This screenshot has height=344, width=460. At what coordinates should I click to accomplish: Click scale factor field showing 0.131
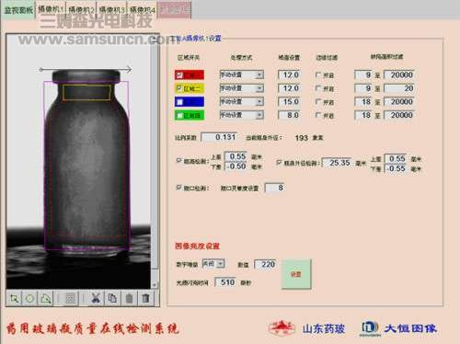pyautogui.click(x=219, y=137)
